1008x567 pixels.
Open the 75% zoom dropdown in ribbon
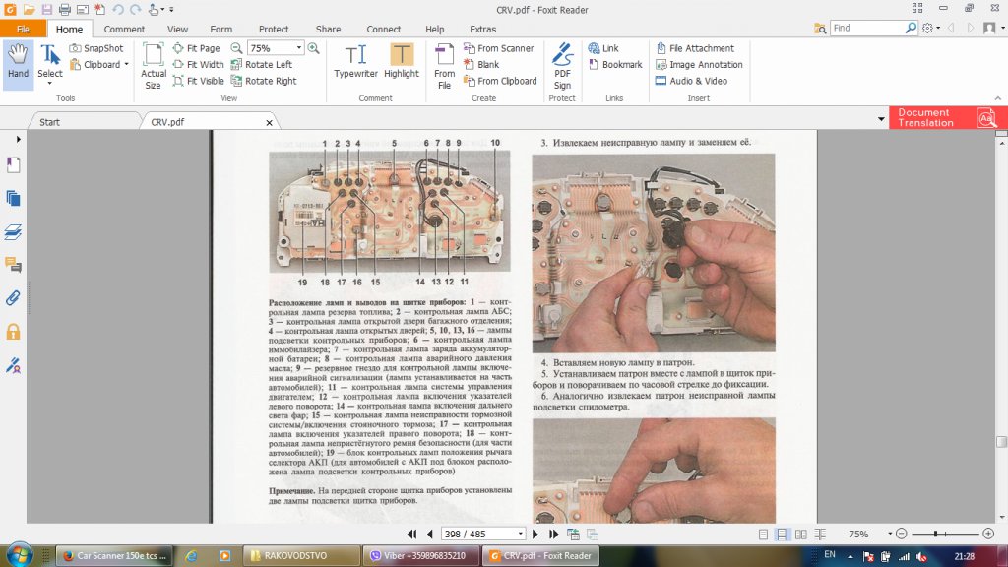[299, 48]
